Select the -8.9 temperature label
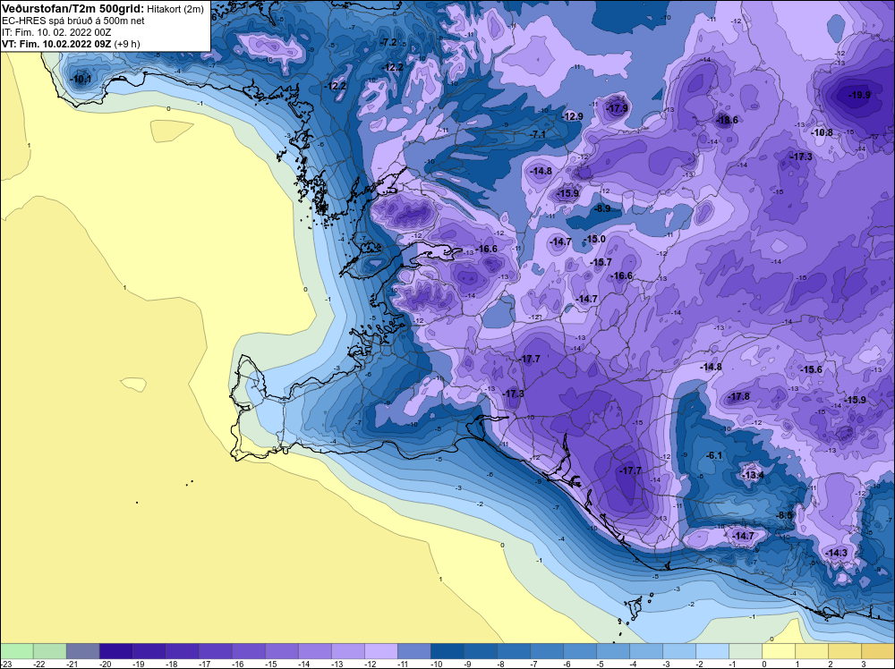895x669 pixels. pos(601,208)
